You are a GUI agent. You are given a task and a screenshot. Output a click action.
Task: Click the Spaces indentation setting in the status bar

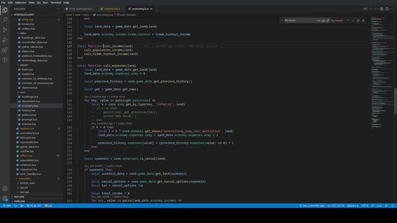[x=352, y=206]
